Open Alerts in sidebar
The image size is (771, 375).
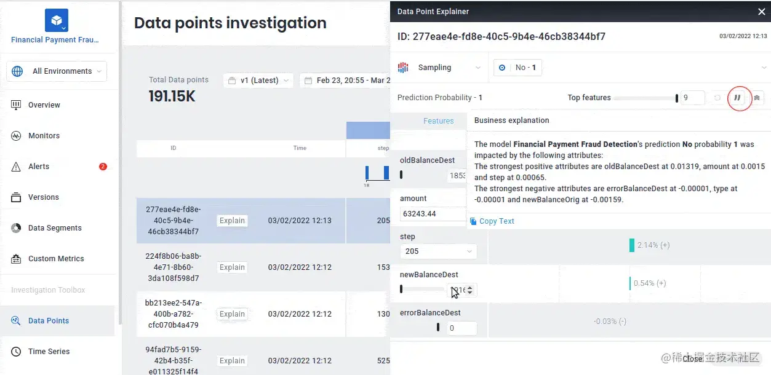(x=39, y=167)
